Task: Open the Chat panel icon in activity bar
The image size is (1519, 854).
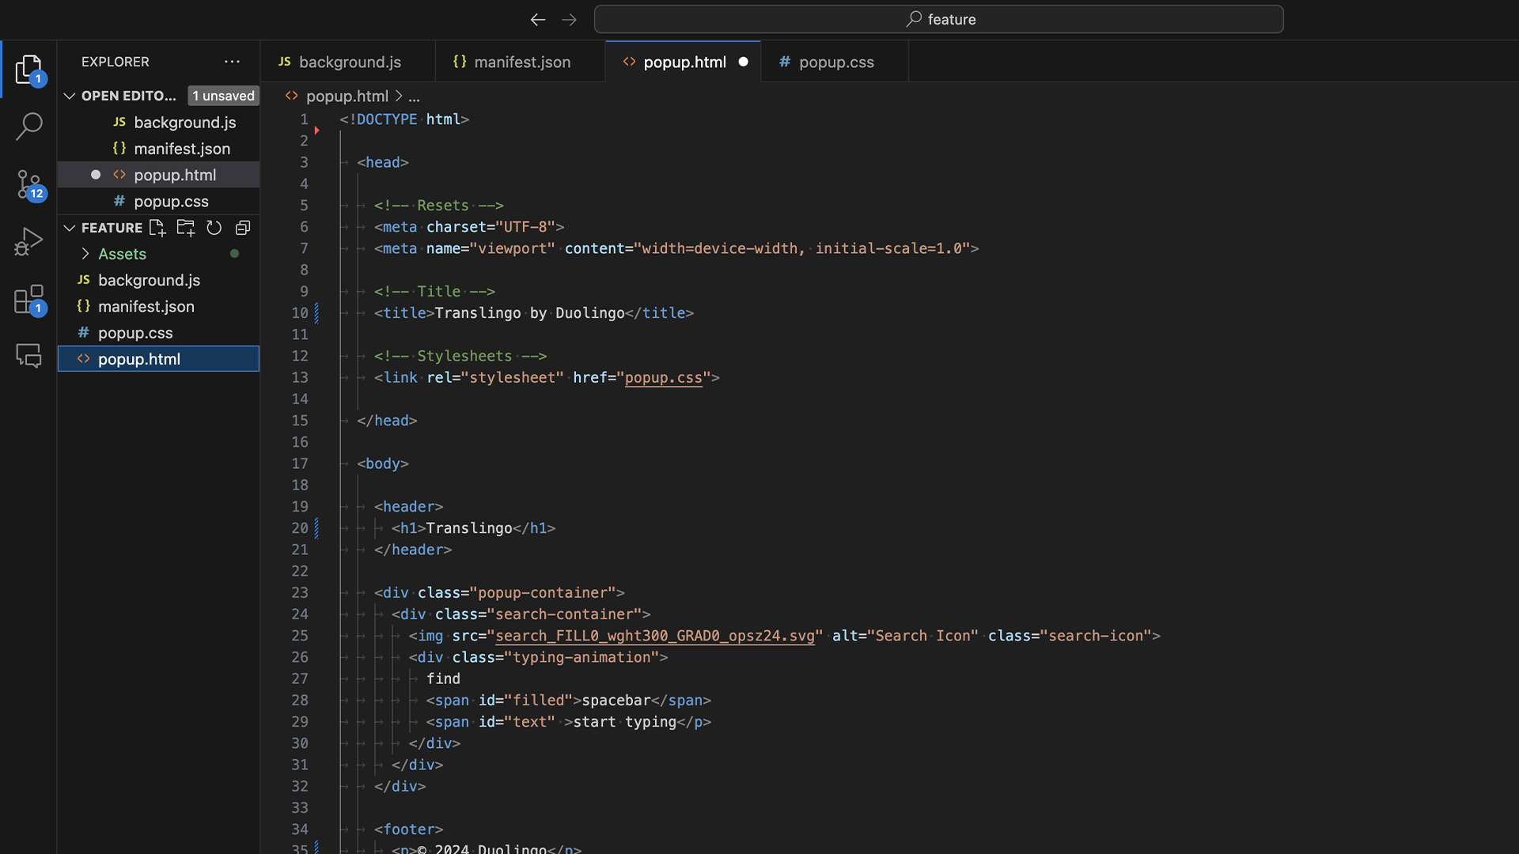Action: click(29, 356)
